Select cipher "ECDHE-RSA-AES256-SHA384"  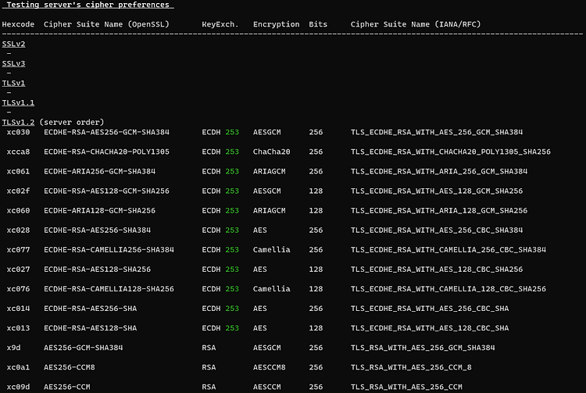point(98,230)
